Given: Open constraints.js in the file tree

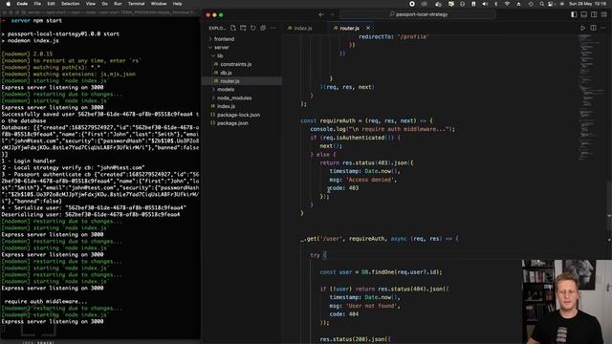Looking at the screenshot, I should (x=236, y=64).
